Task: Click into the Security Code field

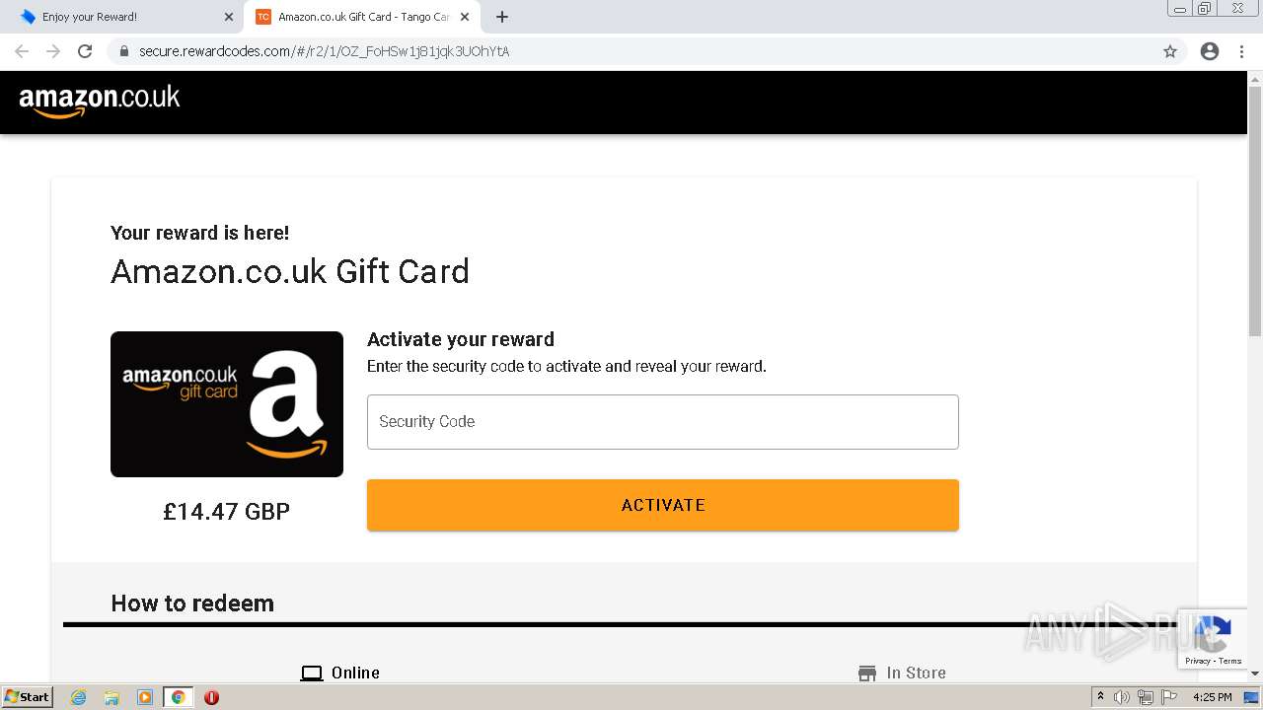Action: click(x=663, y=422)
